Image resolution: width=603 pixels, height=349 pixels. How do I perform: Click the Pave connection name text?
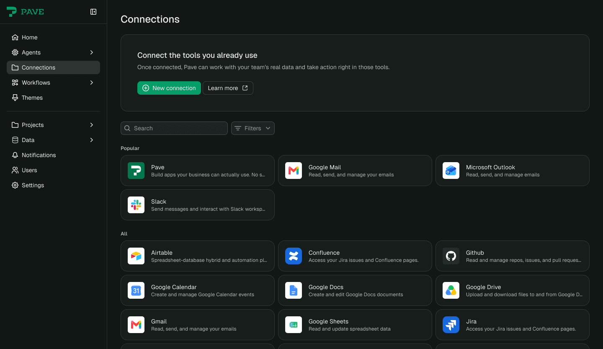pos(157,167)
